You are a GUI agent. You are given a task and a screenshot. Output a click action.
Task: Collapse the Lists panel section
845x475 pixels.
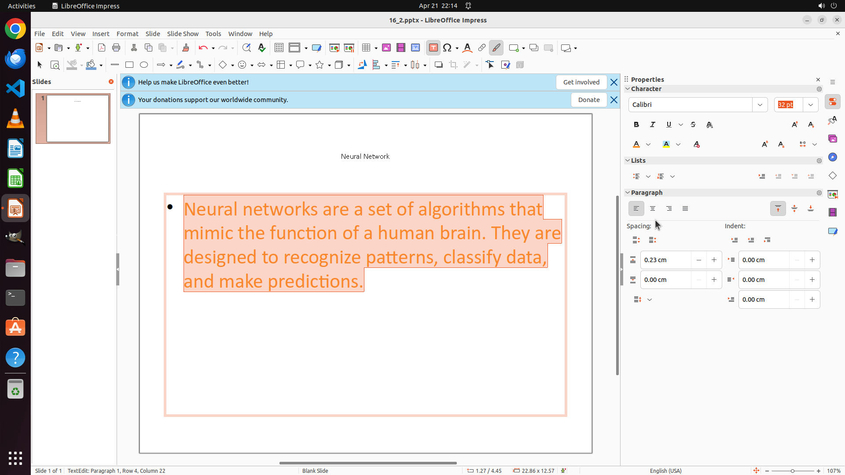[x=628, y=161]
